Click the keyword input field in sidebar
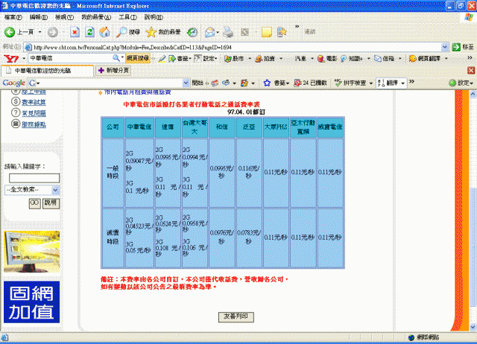The height and width of the screenshot is (344, 477). tap(34, 178)
